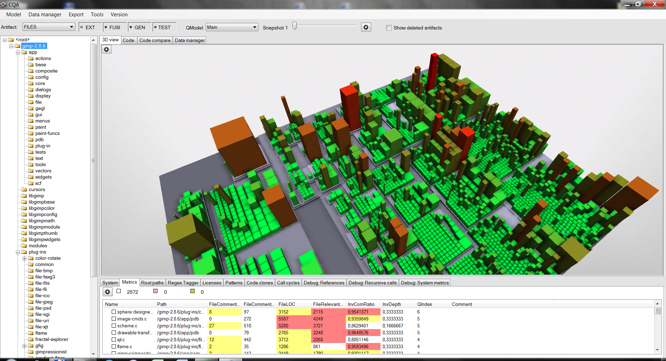
Task: Collapse the plug-ins tree node
Action: (18, 252)
